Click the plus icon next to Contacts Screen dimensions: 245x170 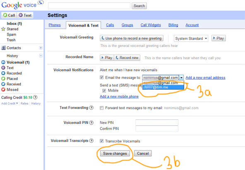41,48
